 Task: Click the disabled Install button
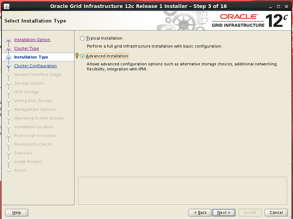click(250, 212)
